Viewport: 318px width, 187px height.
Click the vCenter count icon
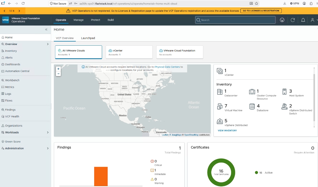(x=220, y=71)
